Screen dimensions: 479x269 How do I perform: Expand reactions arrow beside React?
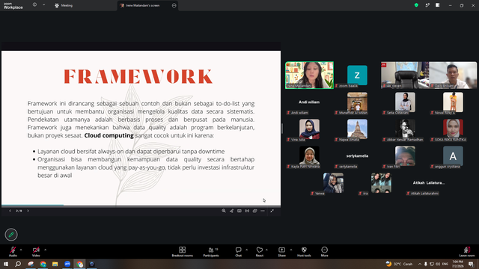tap(266, 250)
